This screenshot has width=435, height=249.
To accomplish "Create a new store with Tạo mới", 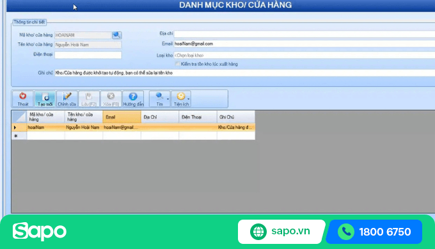I will (45, 99).
